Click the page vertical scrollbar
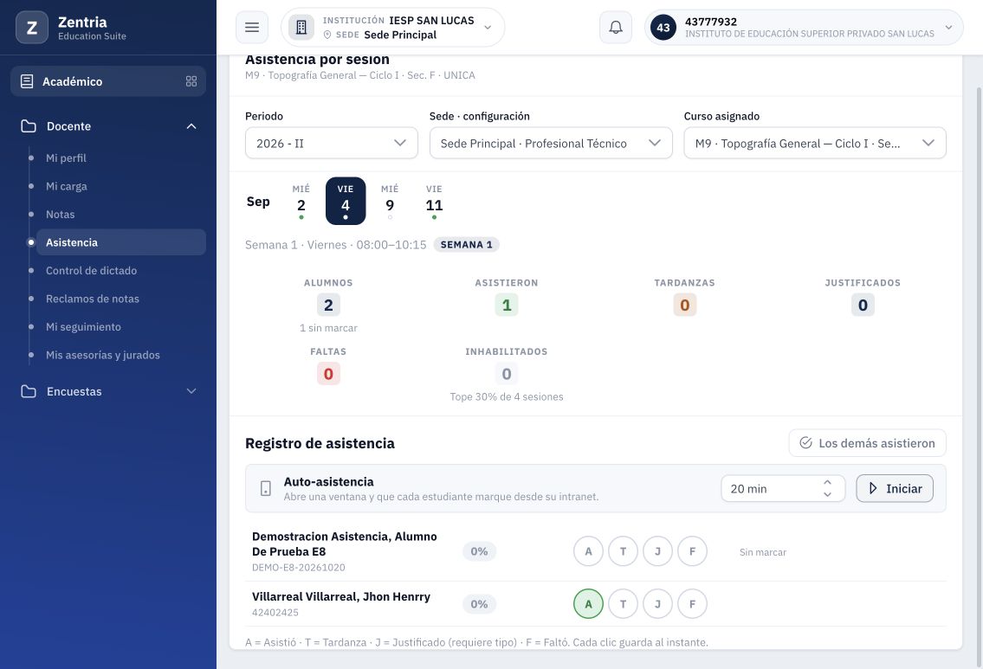 coord(980,376)
